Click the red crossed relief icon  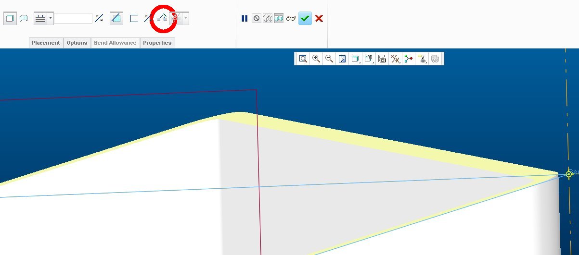pyautogui.click(x=175, y=19)
